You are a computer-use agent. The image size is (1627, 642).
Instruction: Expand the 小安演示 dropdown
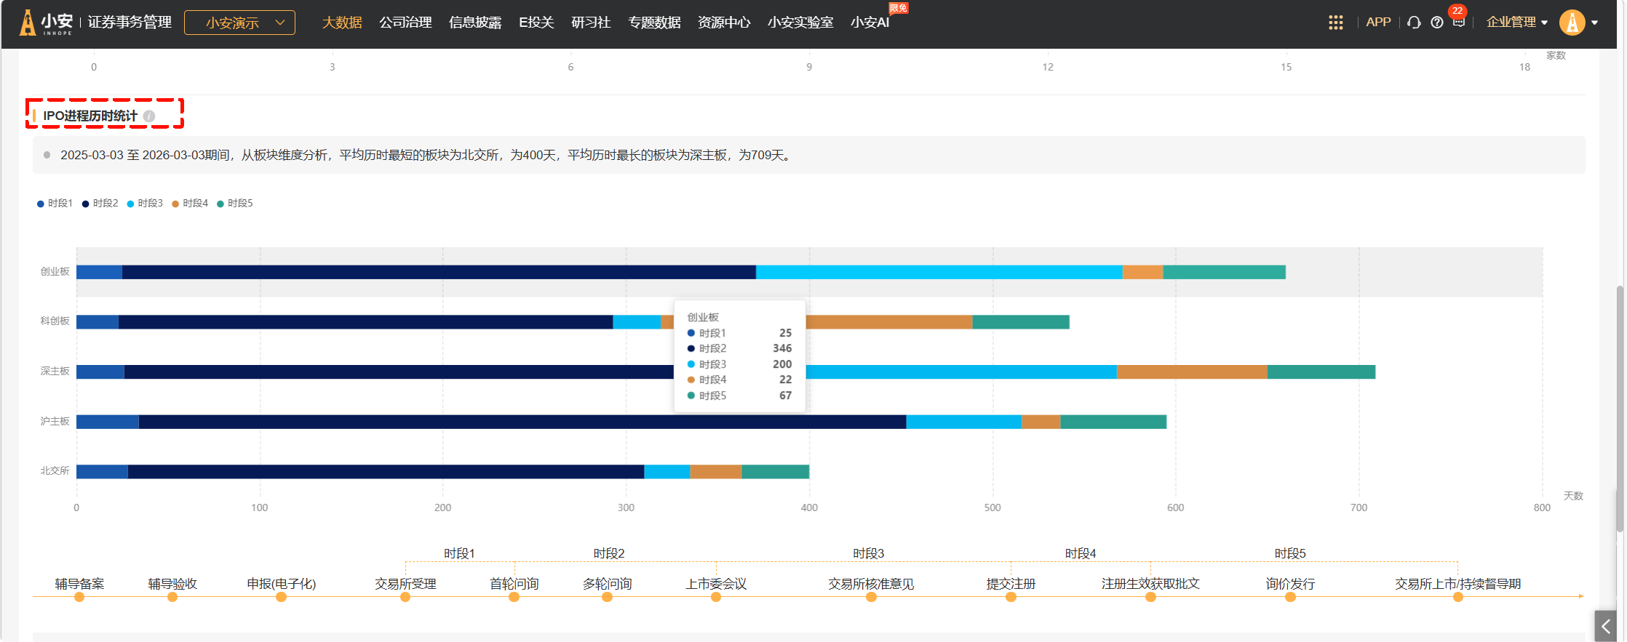pyautogui.click(x=239, y=23)
